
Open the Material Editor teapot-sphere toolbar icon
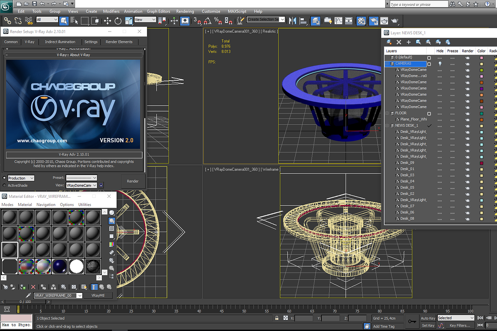pos(361,20)
